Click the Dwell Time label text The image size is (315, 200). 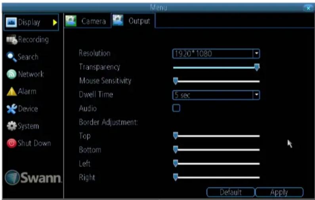coord(96,94)
